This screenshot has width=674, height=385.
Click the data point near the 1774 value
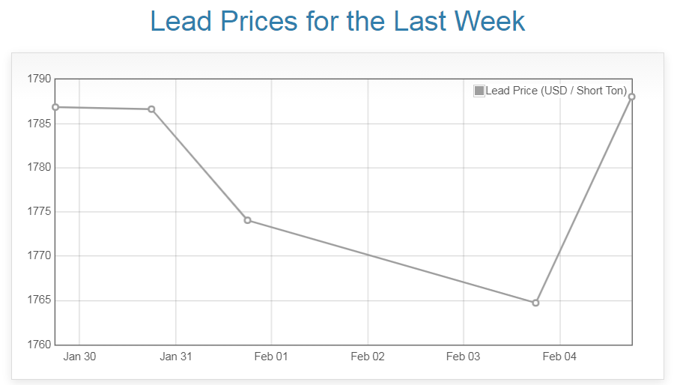(x=247, y=220)
